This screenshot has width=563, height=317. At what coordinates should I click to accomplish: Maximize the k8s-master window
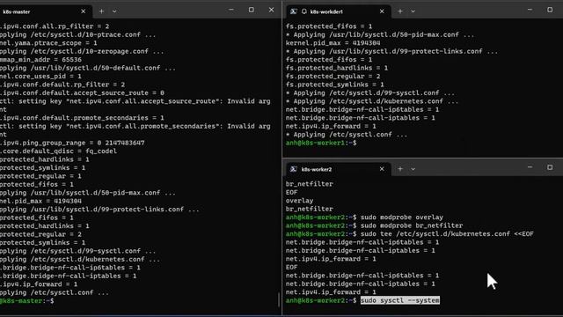tap(252, 10)
